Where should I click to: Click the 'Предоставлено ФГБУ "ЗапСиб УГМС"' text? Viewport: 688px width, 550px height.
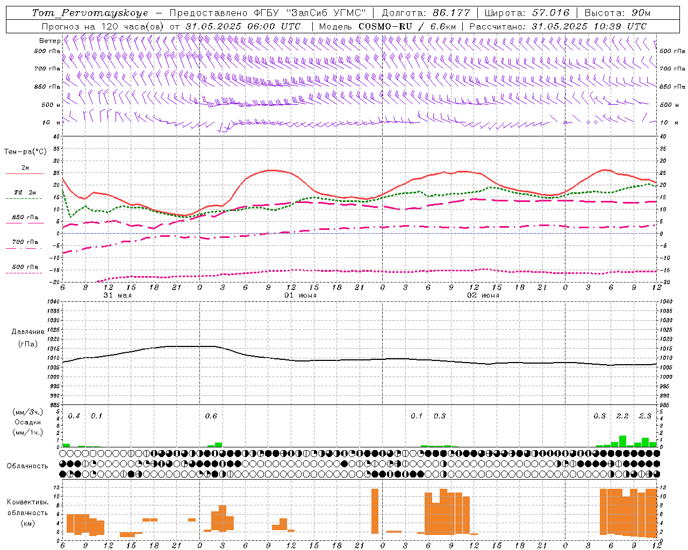tap(268, 13)
